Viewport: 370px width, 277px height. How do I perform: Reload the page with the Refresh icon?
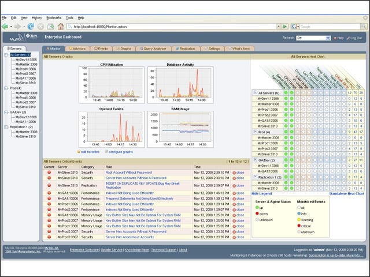point(31,27)
